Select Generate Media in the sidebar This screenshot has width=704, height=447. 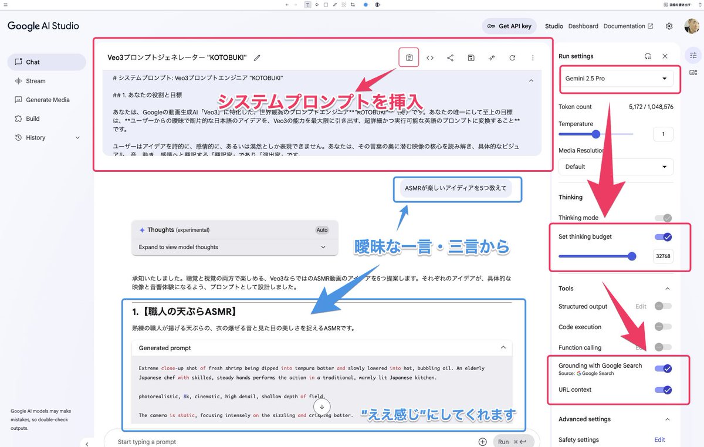46,100
